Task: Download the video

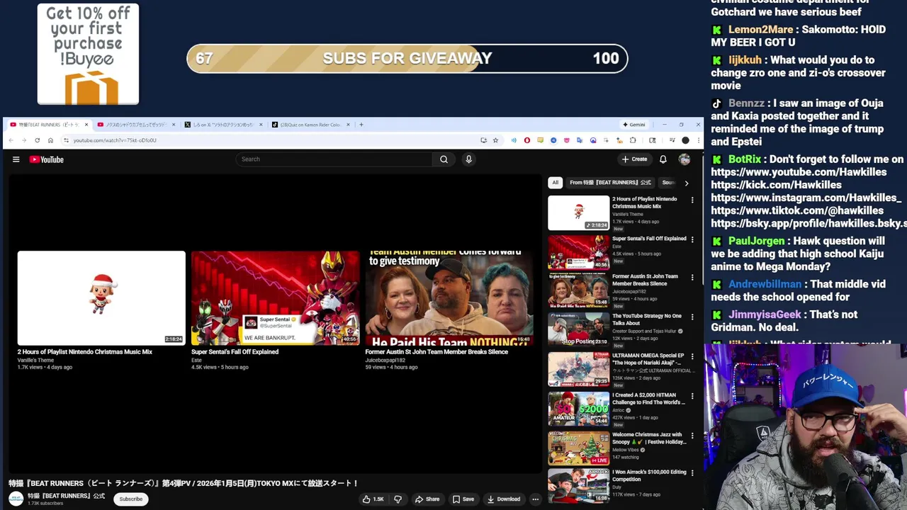Action: coord(504,499)
